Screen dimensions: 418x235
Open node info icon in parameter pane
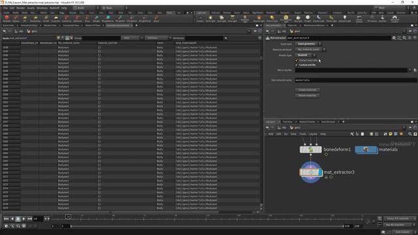click(410, 38)
